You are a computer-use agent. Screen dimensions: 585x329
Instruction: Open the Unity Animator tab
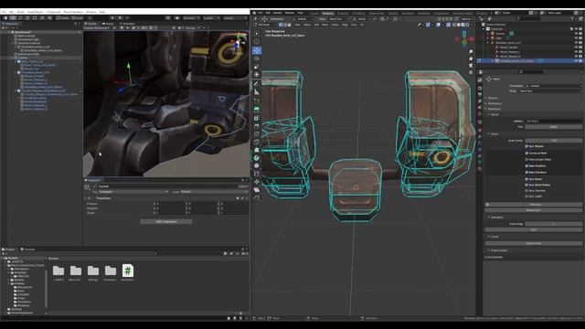tap(127, 24)
